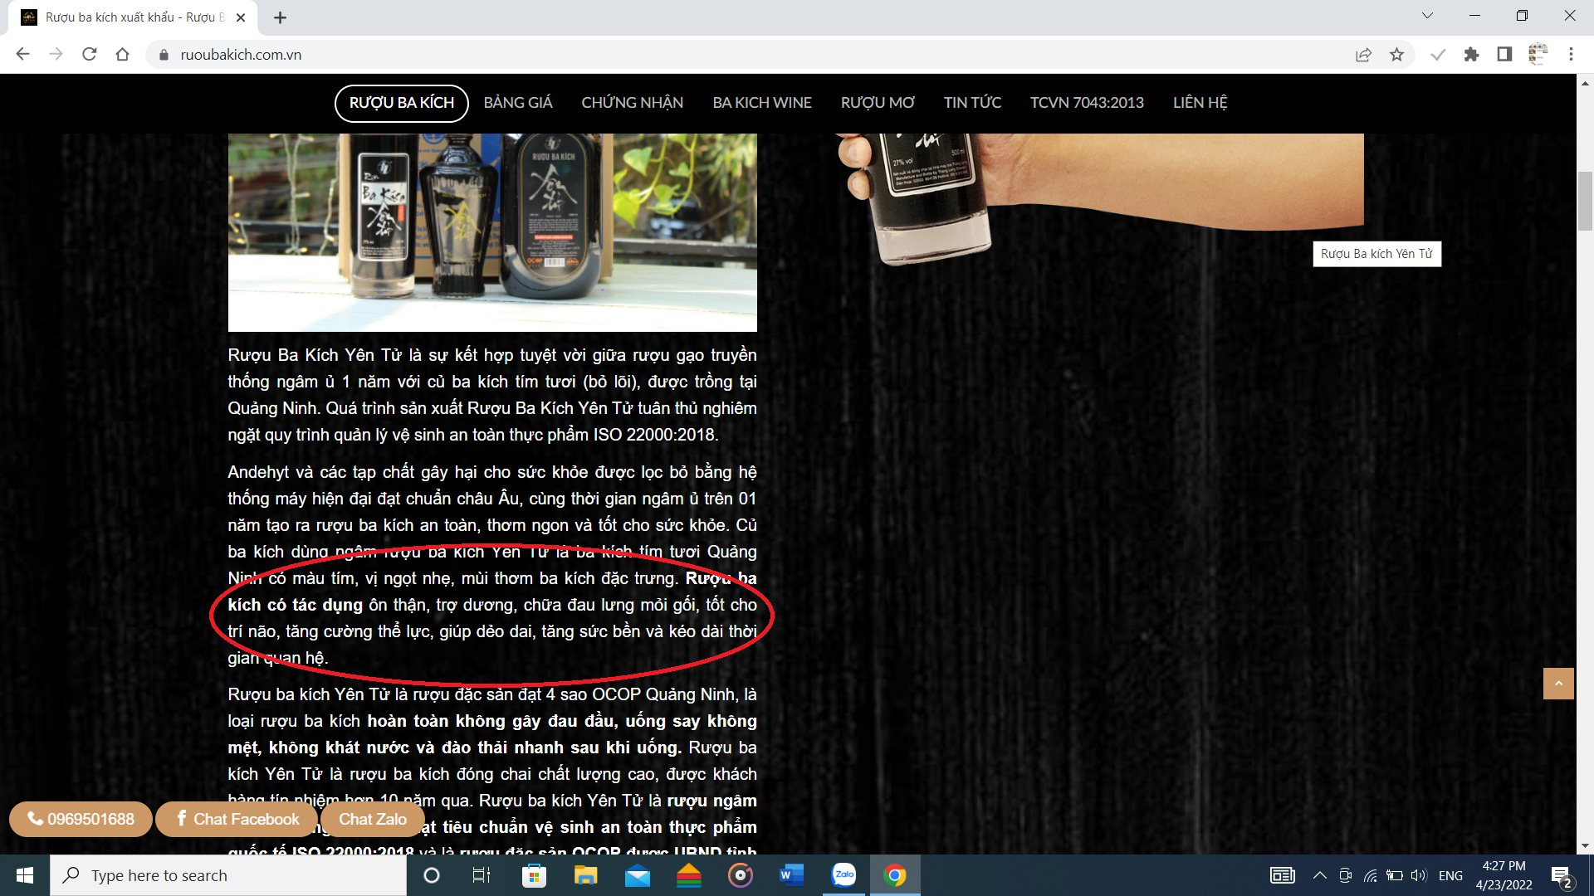Bookmark this page with star icon

pyautogui.click(x=1396, y=55)
